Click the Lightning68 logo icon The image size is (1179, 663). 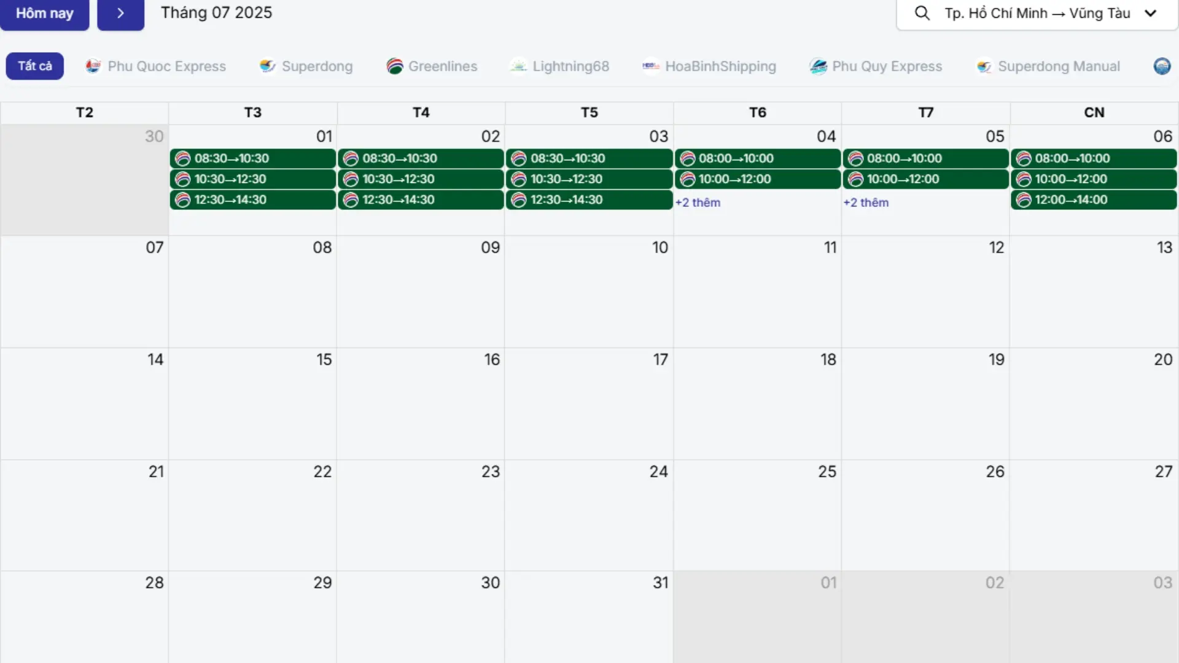point(519,66)
